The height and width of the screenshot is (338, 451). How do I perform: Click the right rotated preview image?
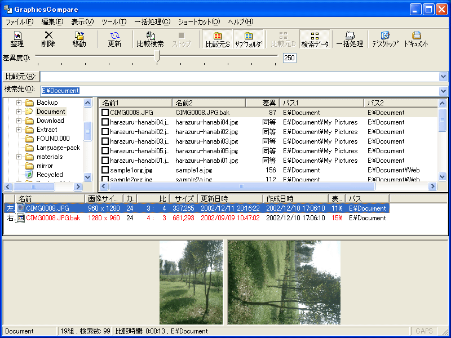284,282
